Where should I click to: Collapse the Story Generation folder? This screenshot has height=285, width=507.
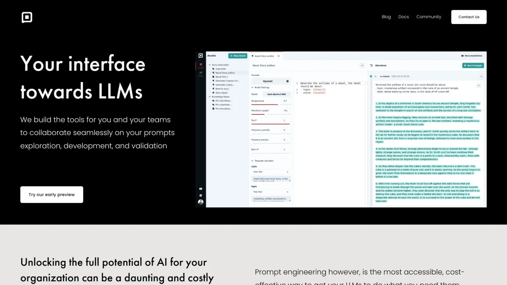[x=210, y=65]
